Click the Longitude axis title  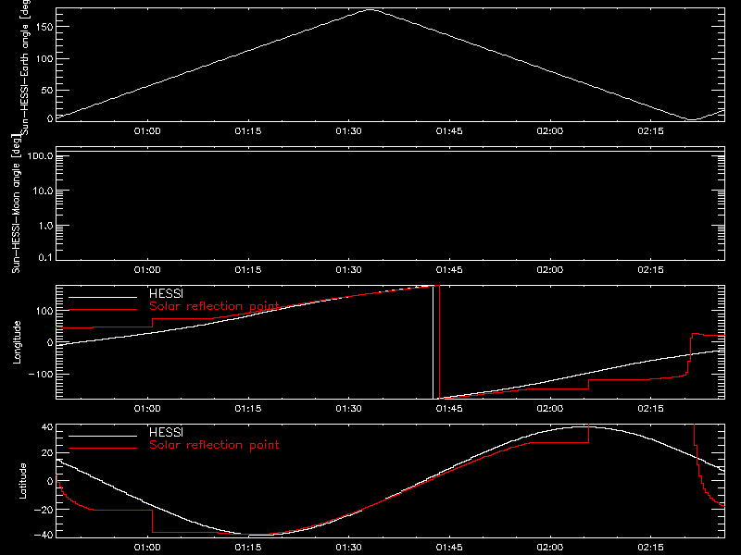point(17,342)
